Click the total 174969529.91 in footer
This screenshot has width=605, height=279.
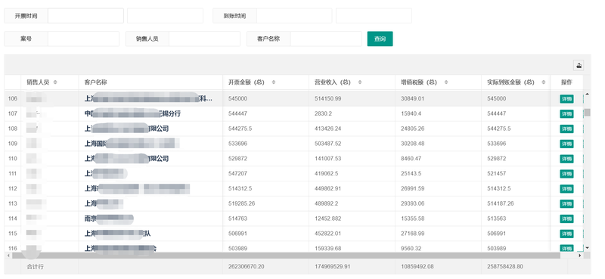[x=332, y=267]
